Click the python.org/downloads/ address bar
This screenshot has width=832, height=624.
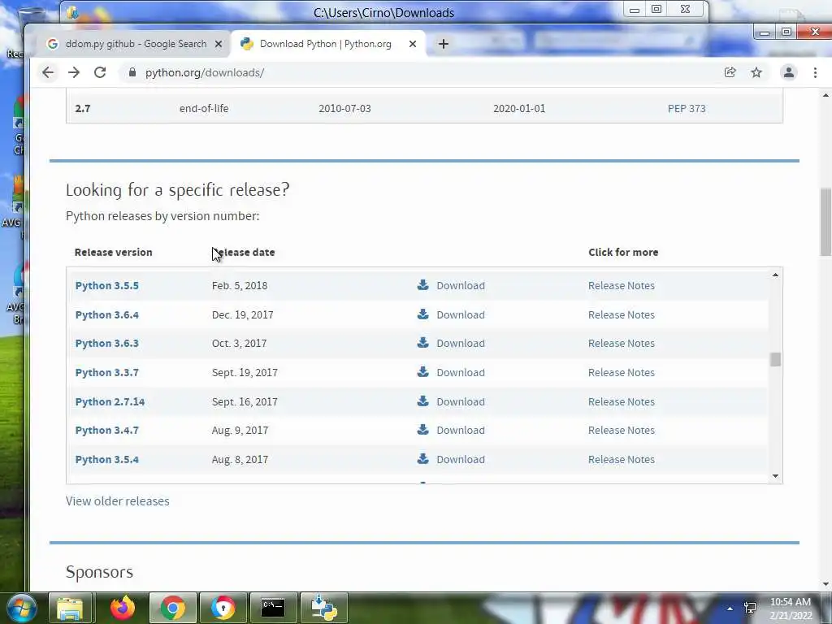(x=424, y=72)
